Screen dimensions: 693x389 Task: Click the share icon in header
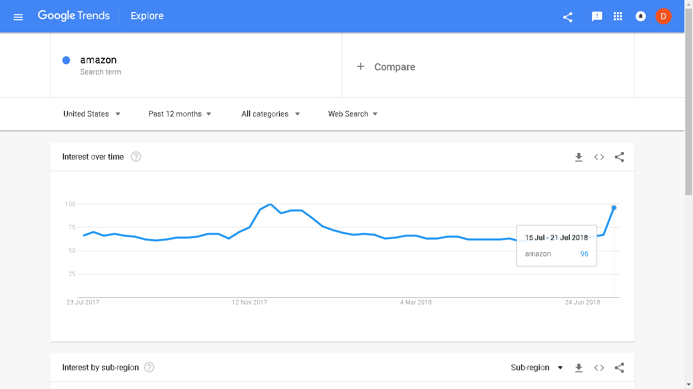point(568,17)
